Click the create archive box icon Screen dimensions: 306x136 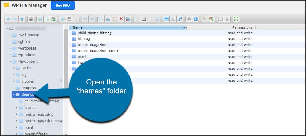coord(211,19)
